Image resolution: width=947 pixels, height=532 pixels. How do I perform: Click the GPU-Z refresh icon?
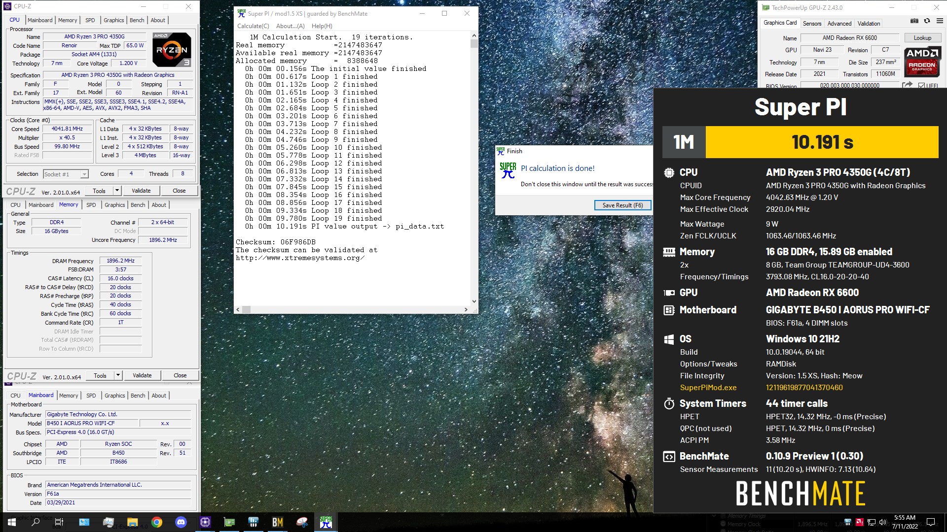927,21
